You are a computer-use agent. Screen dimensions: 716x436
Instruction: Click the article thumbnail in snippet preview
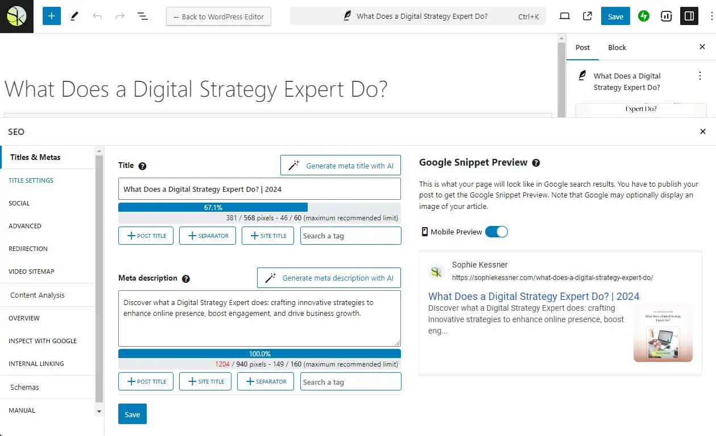[x=663, y=332]
